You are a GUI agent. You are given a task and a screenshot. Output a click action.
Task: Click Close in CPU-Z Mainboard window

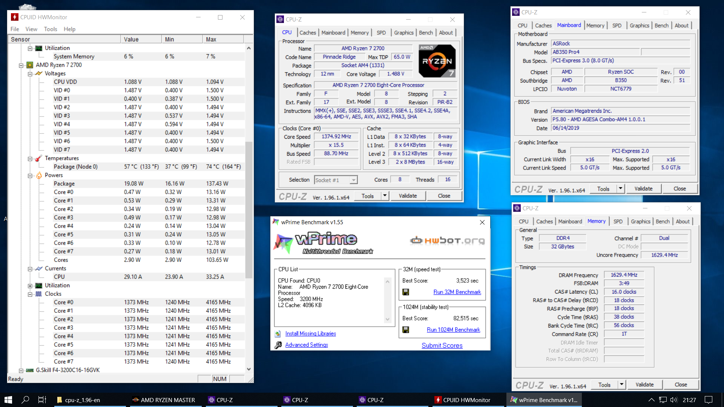(x=680, y=188)
